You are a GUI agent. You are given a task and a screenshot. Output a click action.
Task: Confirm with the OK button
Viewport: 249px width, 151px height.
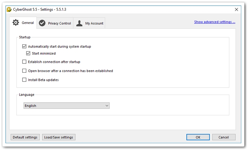198,137
